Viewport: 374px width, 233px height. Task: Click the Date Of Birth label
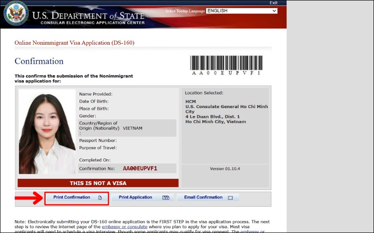94,101
